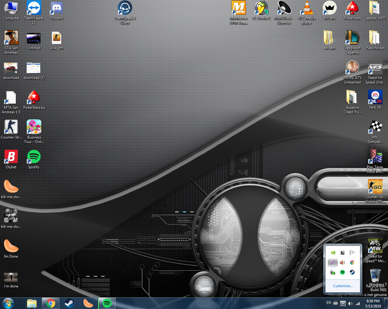Launch Business Tour - Online shortcut

tap(34, 132)
